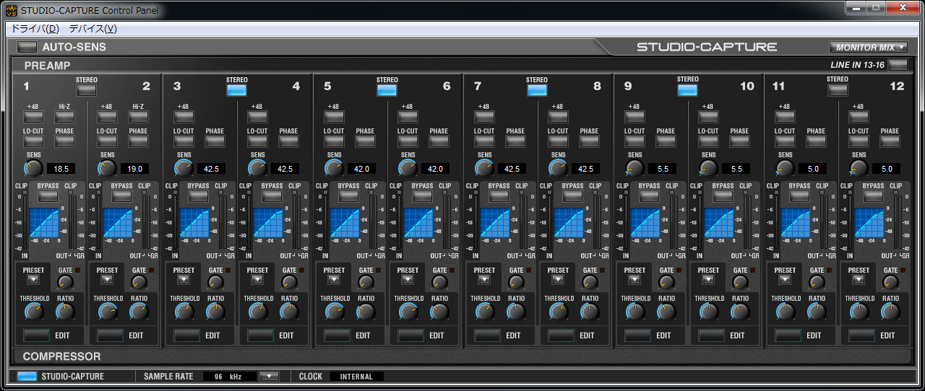Image resolution: width=925 pixels, height=391 pixels.
Task: Click the COMPRESSOR section header
Action: 61,356
